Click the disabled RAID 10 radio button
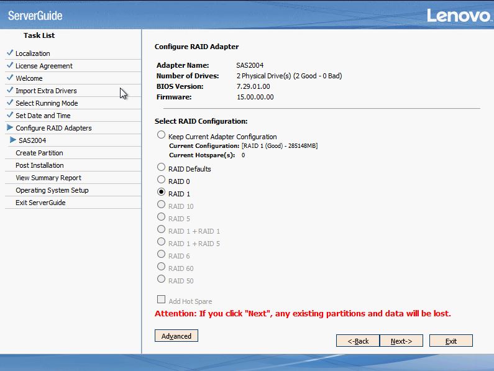The image size is (494, 371). point(161,204)
